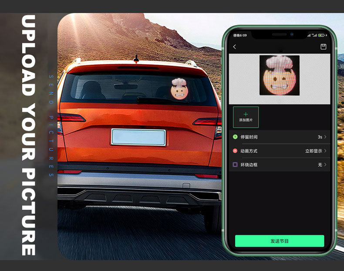The image size is (344, 271).
Task: Tap the emoji preview image in the app
Action: click(279, 75)
